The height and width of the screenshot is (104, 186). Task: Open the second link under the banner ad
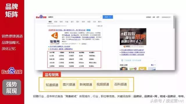click(133, 52)
